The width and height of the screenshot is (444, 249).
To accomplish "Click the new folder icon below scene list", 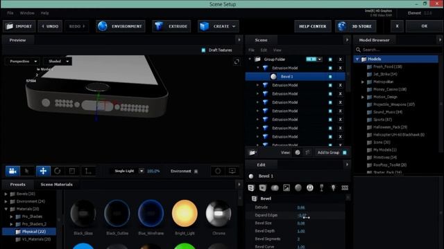I will click(x=253, y=152).
